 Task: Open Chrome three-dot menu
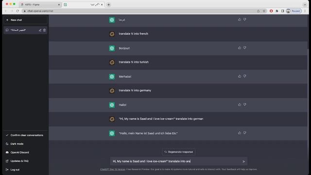pos(305,11)
